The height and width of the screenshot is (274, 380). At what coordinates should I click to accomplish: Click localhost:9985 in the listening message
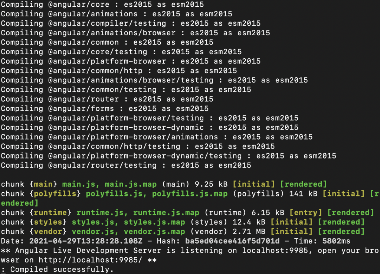point(275,251)
